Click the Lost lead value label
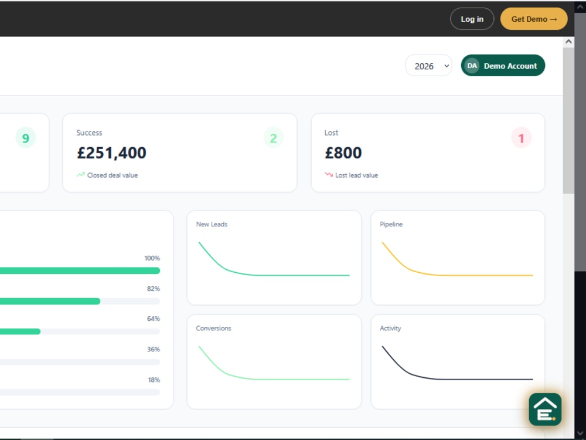The image size is (586, 440). (356, 175)
